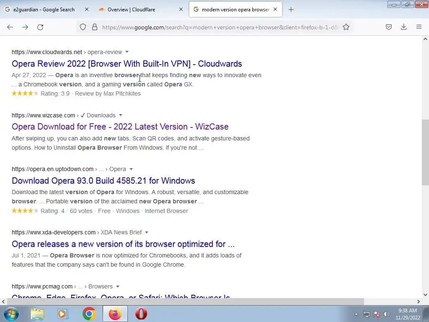This screenshot has height=322, width=429.
Task: Go forward using the forward arrow
Action: click(x=25, y=27)
